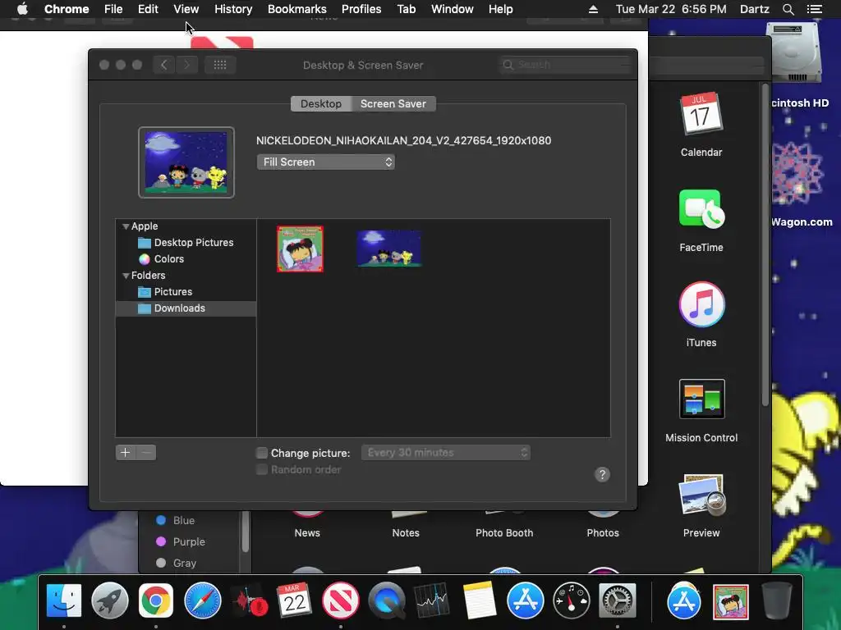This screenshot has width=841, height=630.
Task: Open the Window menu
Action: [x=453, y=9]
